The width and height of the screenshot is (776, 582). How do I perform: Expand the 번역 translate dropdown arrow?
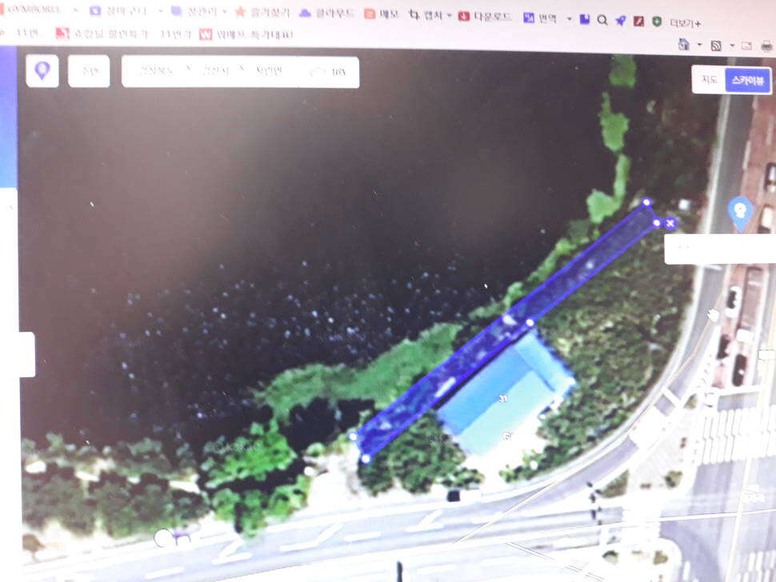(x=569, y=19)
